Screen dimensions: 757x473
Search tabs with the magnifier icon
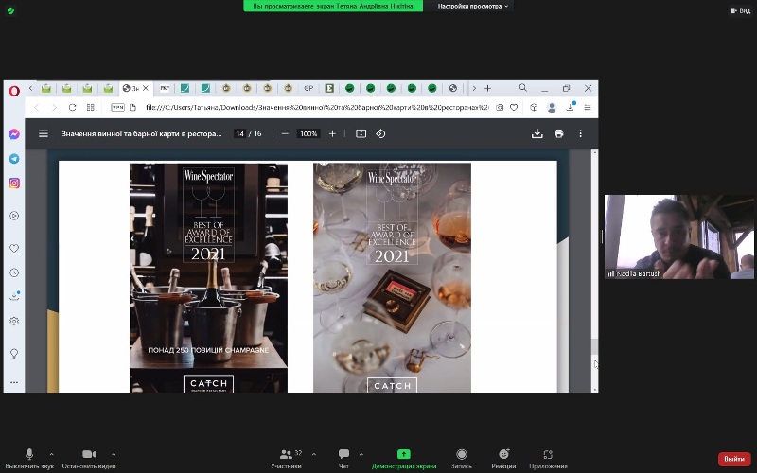pos(523,88)
